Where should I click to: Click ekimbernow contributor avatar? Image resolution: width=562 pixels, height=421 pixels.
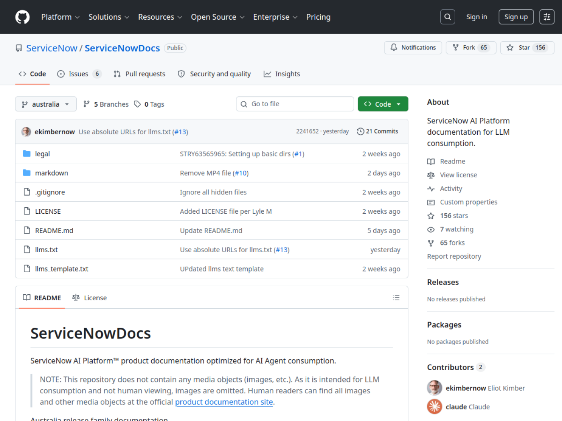[434, 388]
